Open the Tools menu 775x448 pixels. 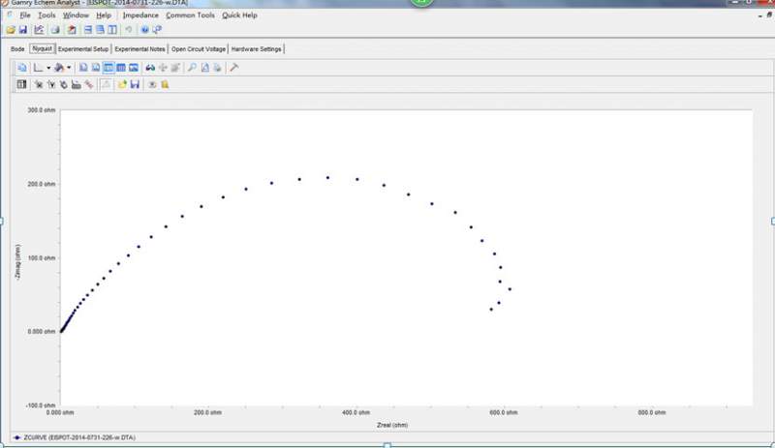(x=46, y=15)
